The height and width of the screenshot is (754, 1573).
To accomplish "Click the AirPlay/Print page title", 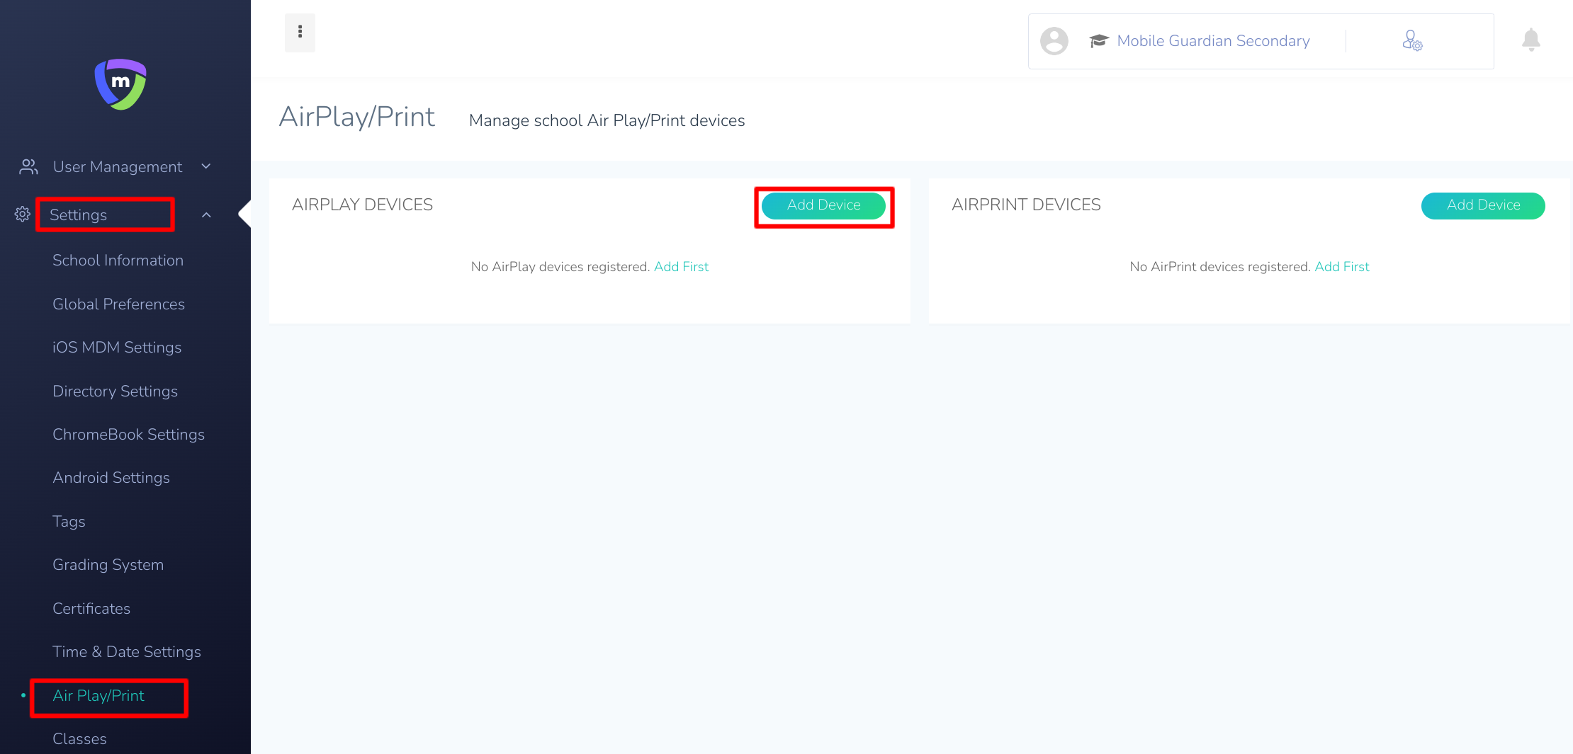I will [x=356, y=117].
